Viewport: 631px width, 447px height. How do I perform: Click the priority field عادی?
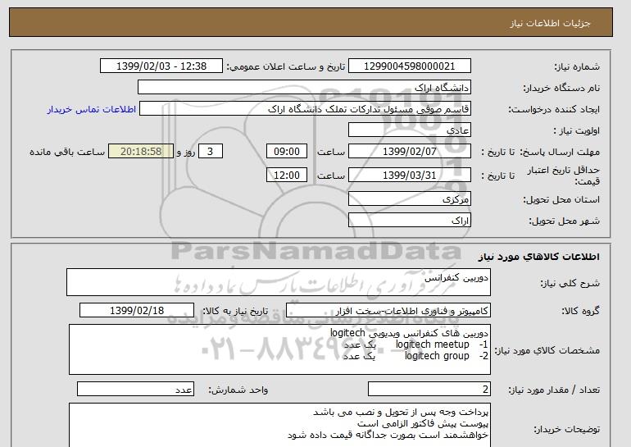(x=409, y=130)
